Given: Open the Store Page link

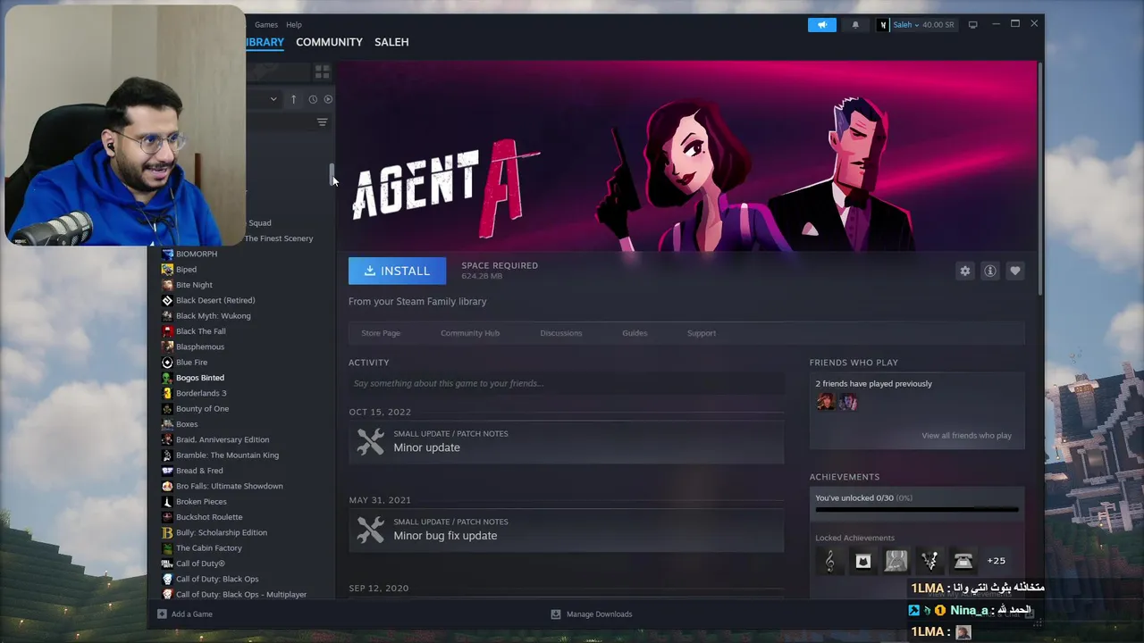Looking at the screenshot, I should click(x=381, y=333).
